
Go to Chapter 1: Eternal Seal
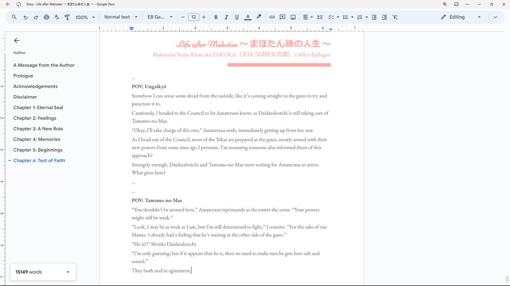click(x=38, y=108)
